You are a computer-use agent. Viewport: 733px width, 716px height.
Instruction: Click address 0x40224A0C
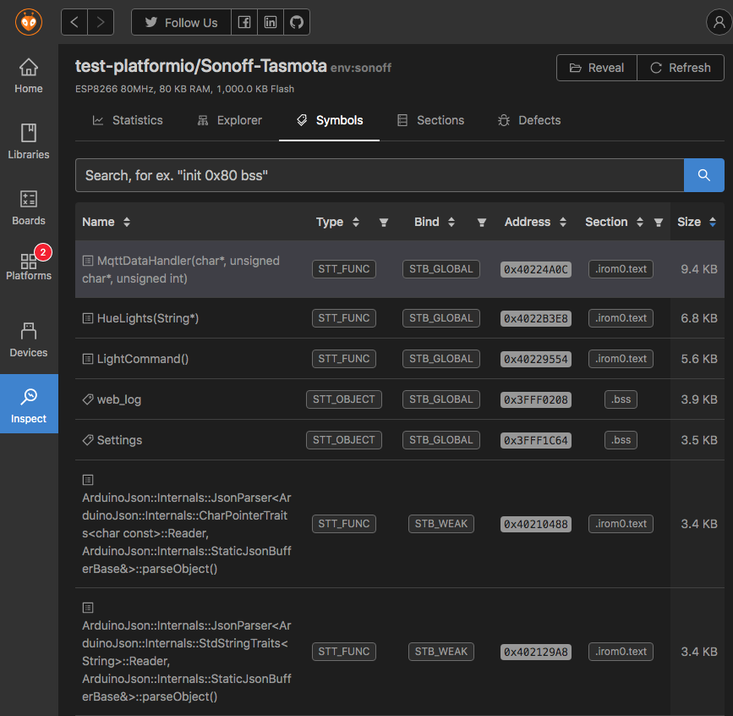[x=536, y=269]
